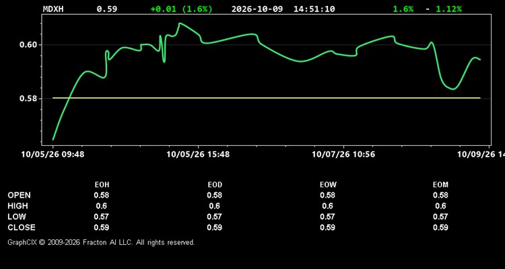The image size is (505, 269).
Task: Click the MDXH ticker symbol
Action: [x=53, y=9]
